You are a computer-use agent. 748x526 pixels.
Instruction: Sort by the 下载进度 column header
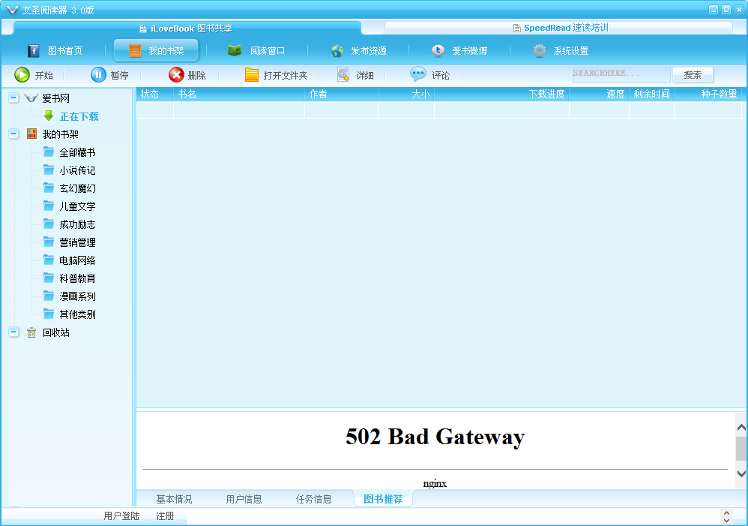502,94
